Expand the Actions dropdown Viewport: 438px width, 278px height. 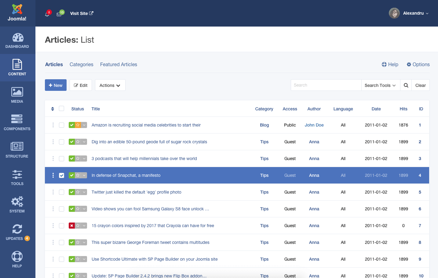pyautogui.click(x=110, y=85)
